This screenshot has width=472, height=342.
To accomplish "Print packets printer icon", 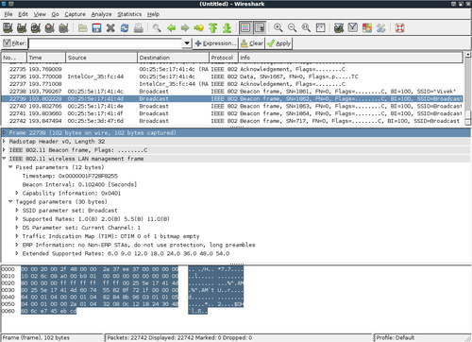I will click(x=139, y=28).
